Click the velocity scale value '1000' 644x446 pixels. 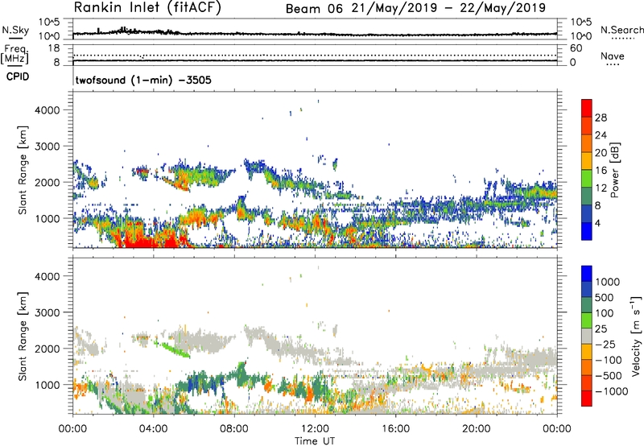click(608, 282)
